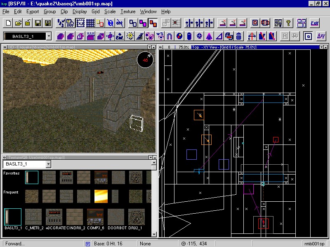330x247 pixels.
Task: Create a pyramid cone brush
Action: coord(209,36)
